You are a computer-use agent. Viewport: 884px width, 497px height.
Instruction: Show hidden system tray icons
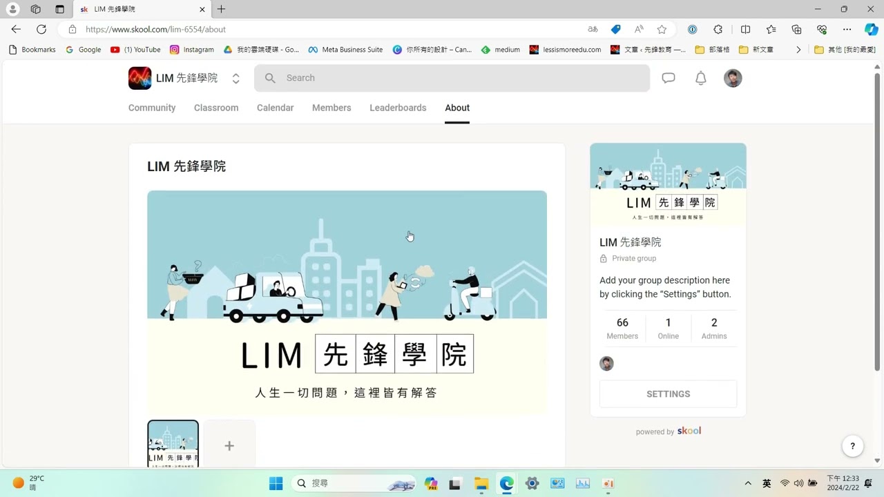tap(748, 483)
